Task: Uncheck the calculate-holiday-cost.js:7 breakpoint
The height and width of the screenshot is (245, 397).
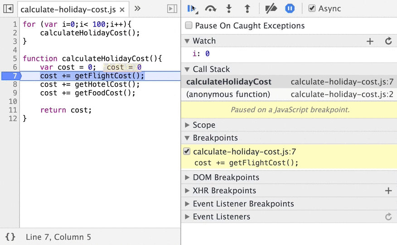Action: [x=187, y=152]
